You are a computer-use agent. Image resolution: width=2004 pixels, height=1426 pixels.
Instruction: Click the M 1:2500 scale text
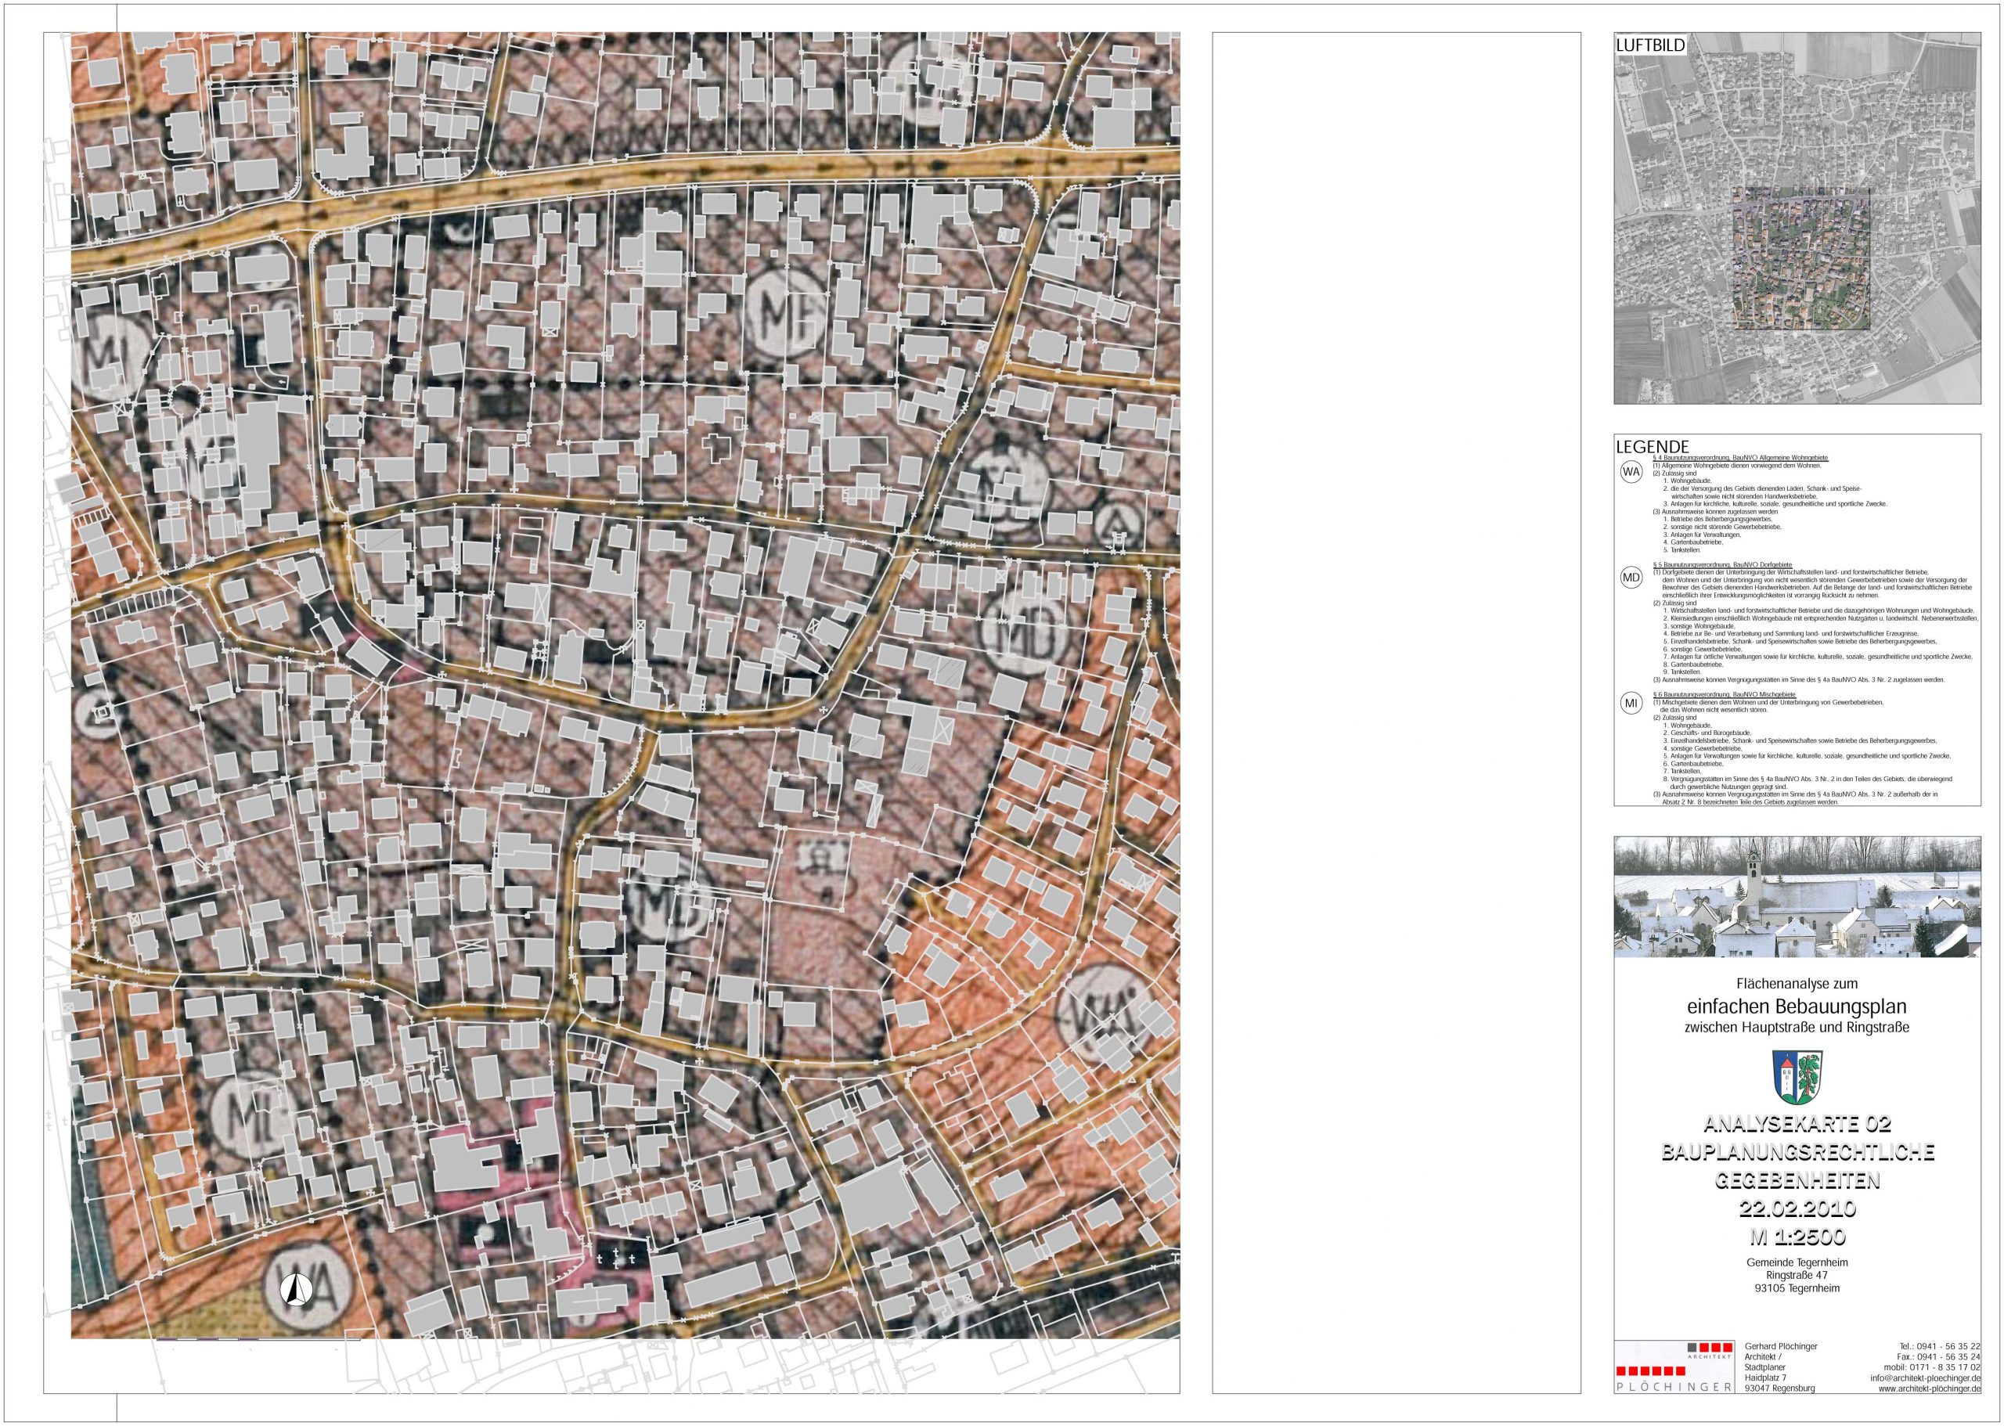click(x=1797, y=1237)
